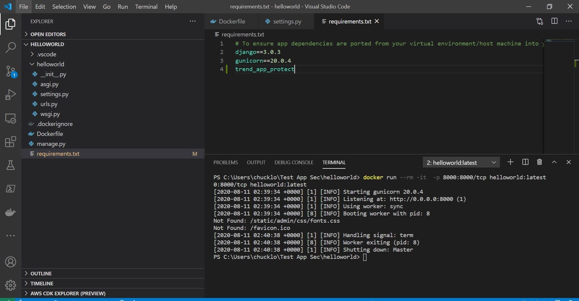Collapse the helloworld subfolder
The height and width of the screenshot is (301, 579).
pos(113,64)
